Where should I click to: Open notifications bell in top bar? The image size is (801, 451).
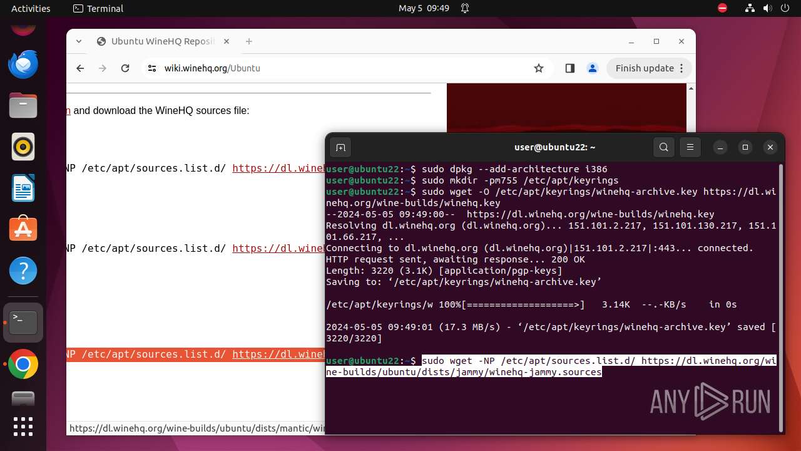465,8
